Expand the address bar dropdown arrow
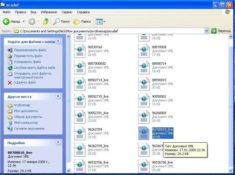235x175 pixels. (206, 31)
